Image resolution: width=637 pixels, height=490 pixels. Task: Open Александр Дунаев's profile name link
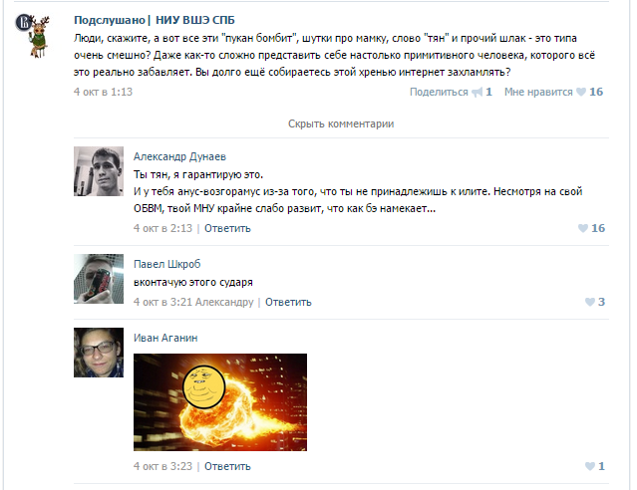pyautogui.click(x=179, y=156)
